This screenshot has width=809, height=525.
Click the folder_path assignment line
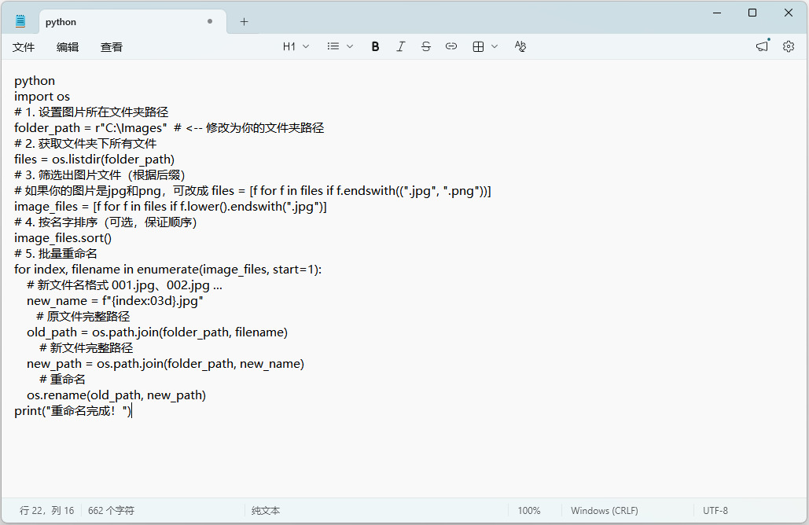[169, 128]
